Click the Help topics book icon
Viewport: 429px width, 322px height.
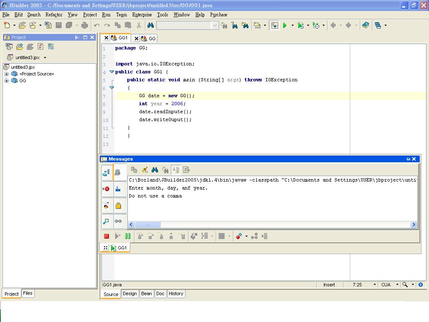(x=365, y=26)
